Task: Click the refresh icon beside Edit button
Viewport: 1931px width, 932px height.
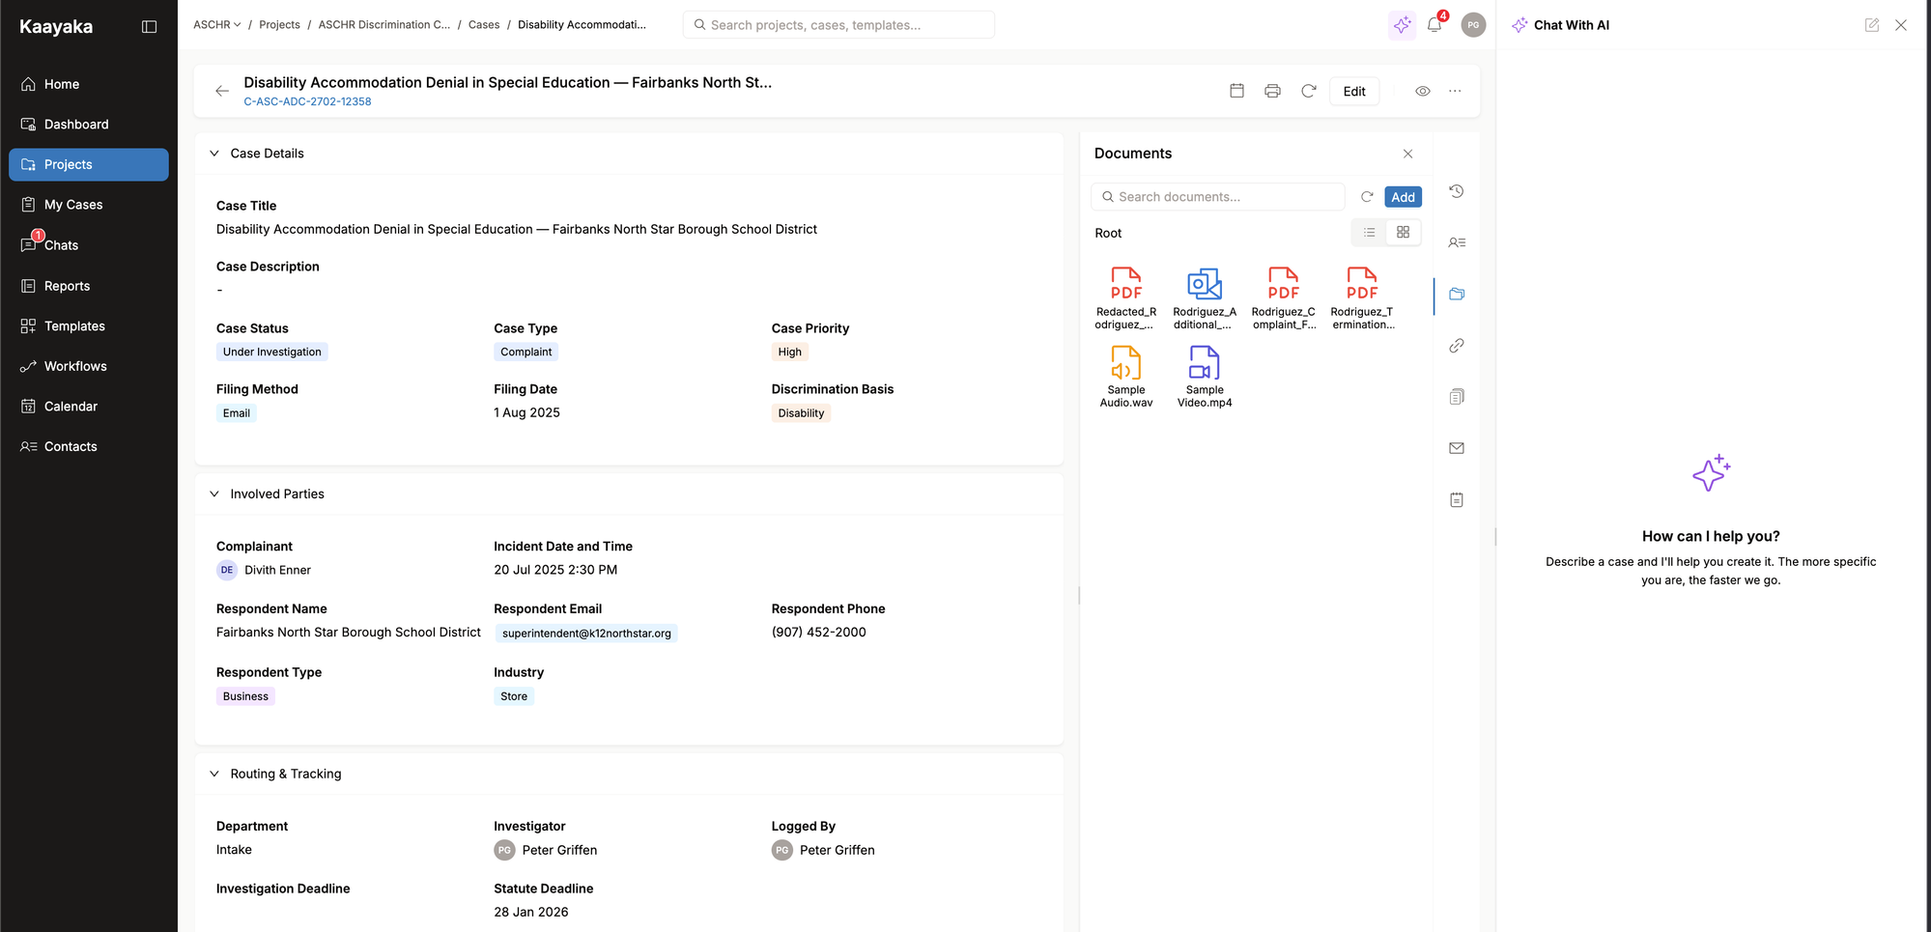Action: [1308, 91]
